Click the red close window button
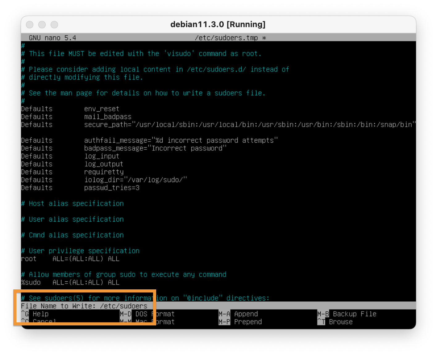 30,25
